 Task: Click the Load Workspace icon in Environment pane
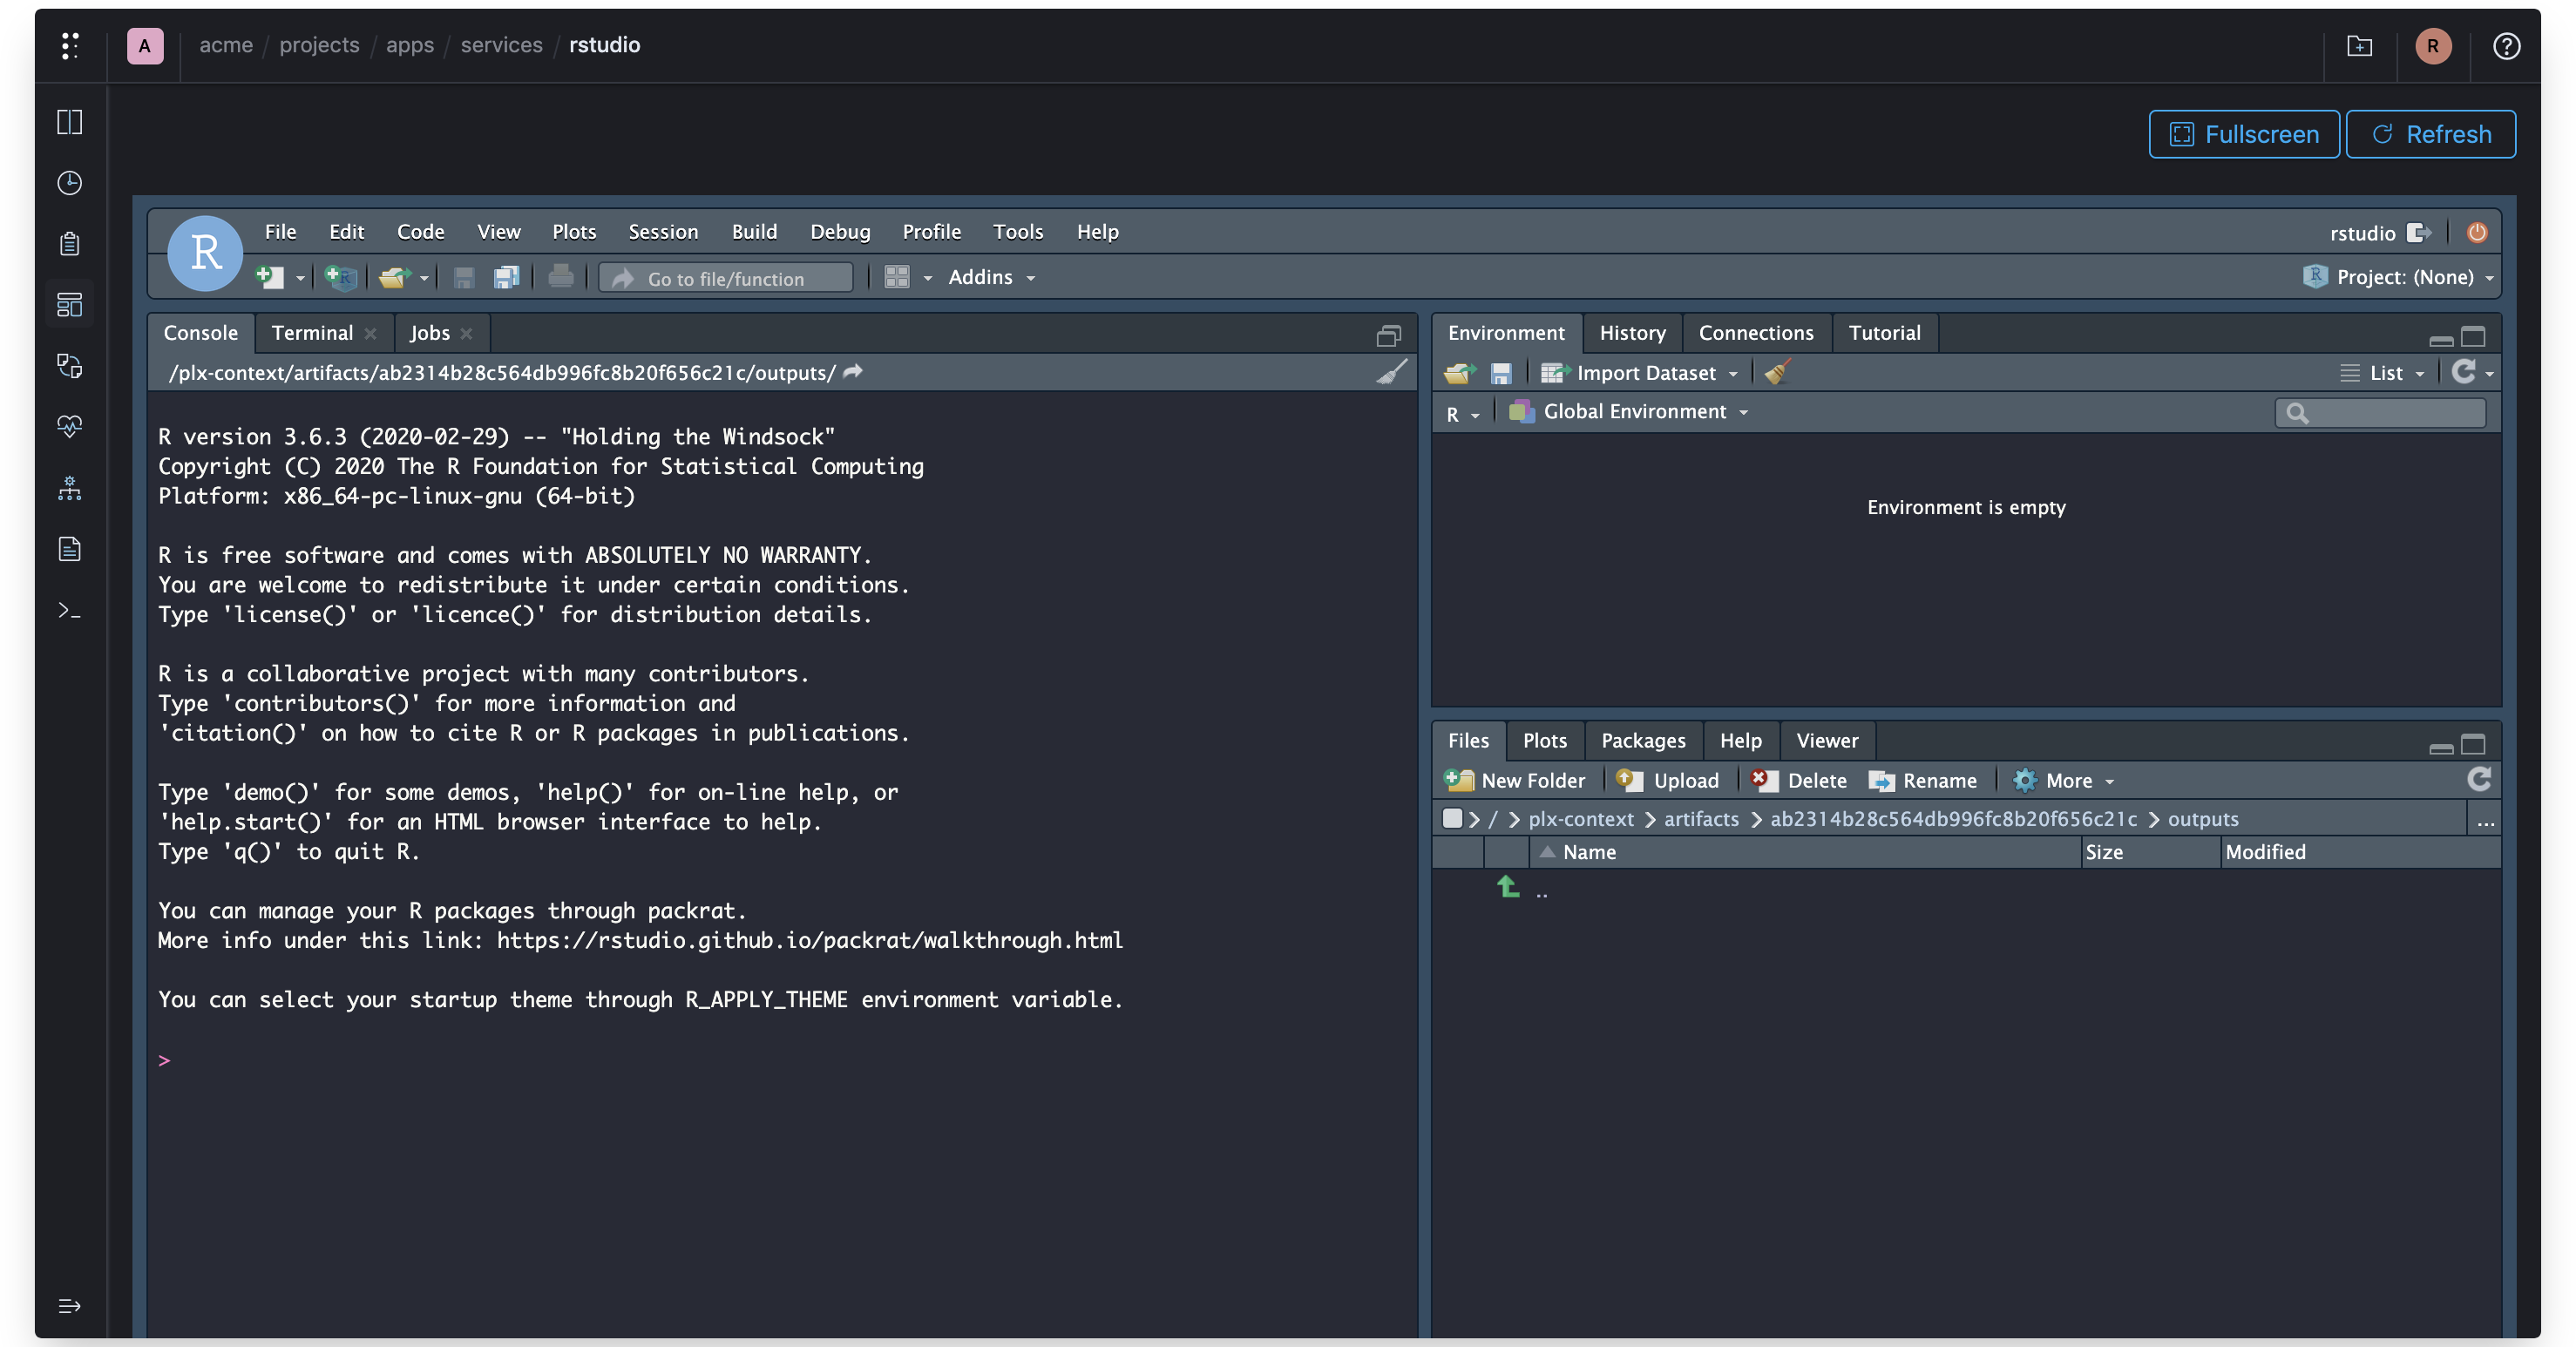(x=1459, y=373)
